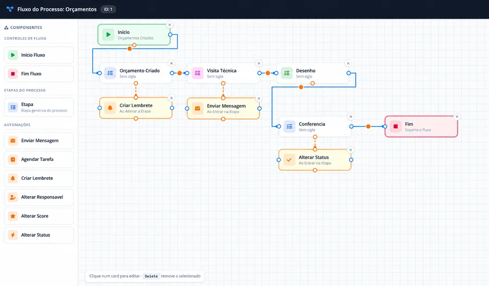The image size is (489, 286).
Task: Click the right output port of Desenho node
Action: pyautogui.click(x=349, y=73)
